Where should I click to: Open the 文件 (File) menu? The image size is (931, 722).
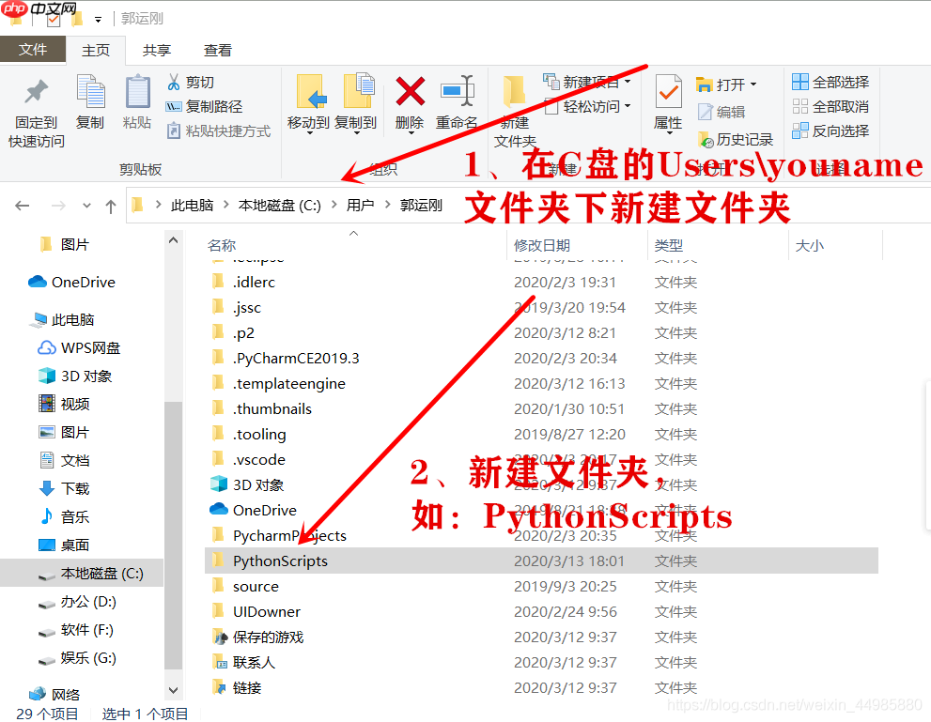pyautogui.click(x=34, y=50)
